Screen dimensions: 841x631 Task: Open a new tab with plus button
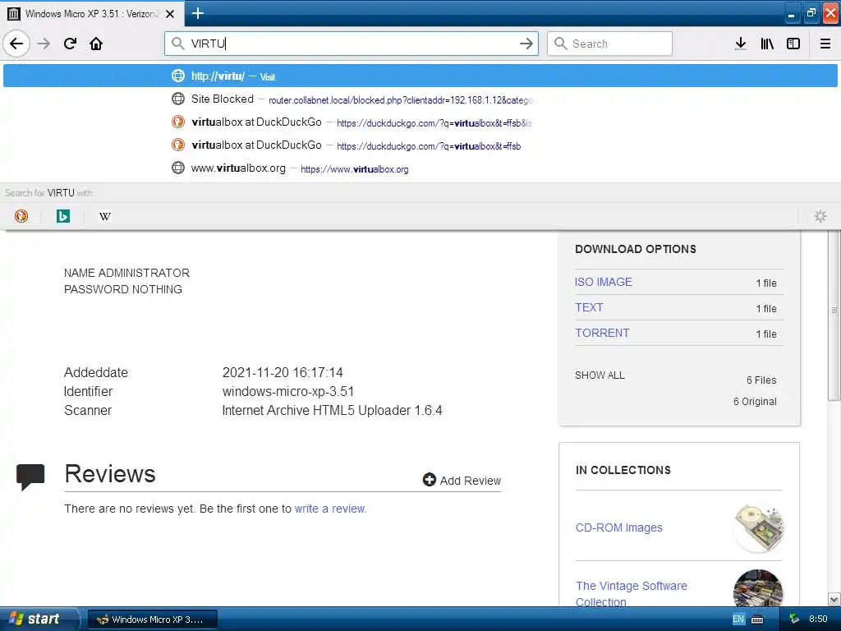click(x=197, y=13)
